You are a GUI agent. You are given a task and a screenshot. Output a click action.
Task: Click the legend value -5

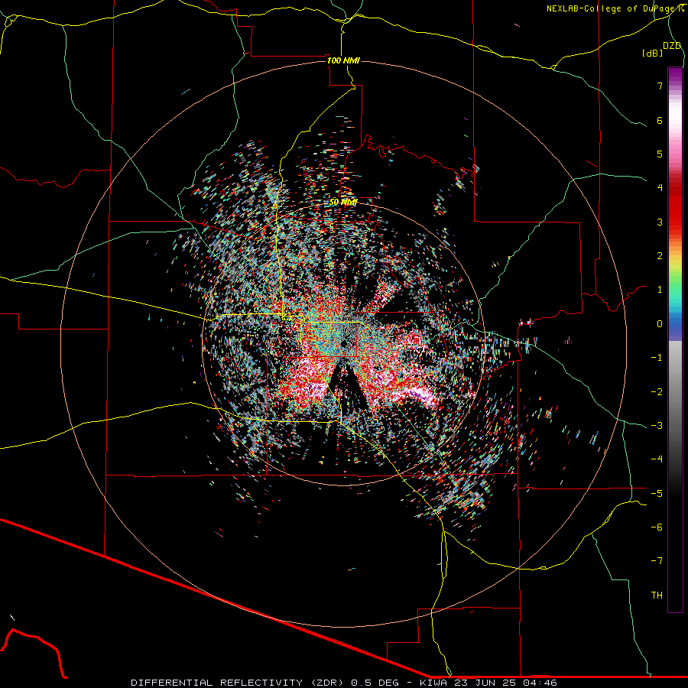click(x=657, y=493)
